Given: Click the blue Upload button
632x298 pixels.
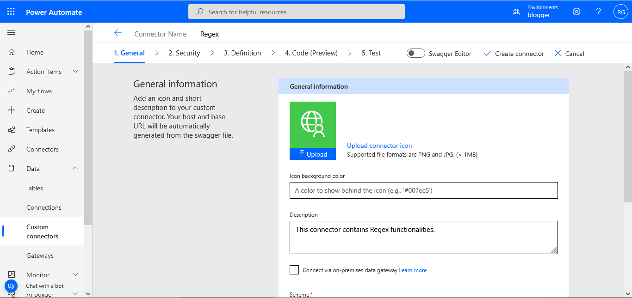Looking at the screenshot, I should click(x=313, y=154).
